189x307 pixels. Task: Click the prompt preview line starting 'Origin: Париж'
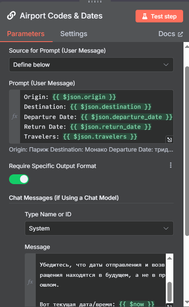(91, 150)
